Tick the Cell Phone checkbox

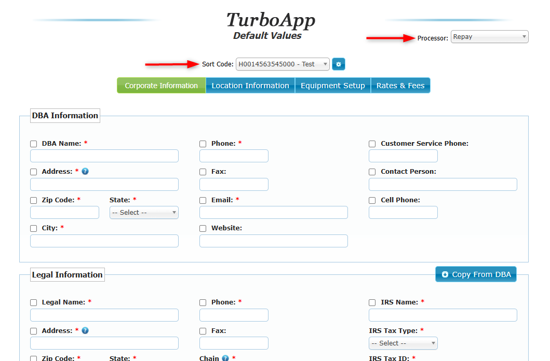[372, 200]
